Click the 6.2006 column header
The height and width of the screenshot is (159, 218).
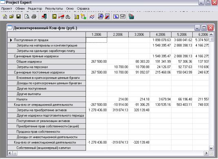point(200,35)
